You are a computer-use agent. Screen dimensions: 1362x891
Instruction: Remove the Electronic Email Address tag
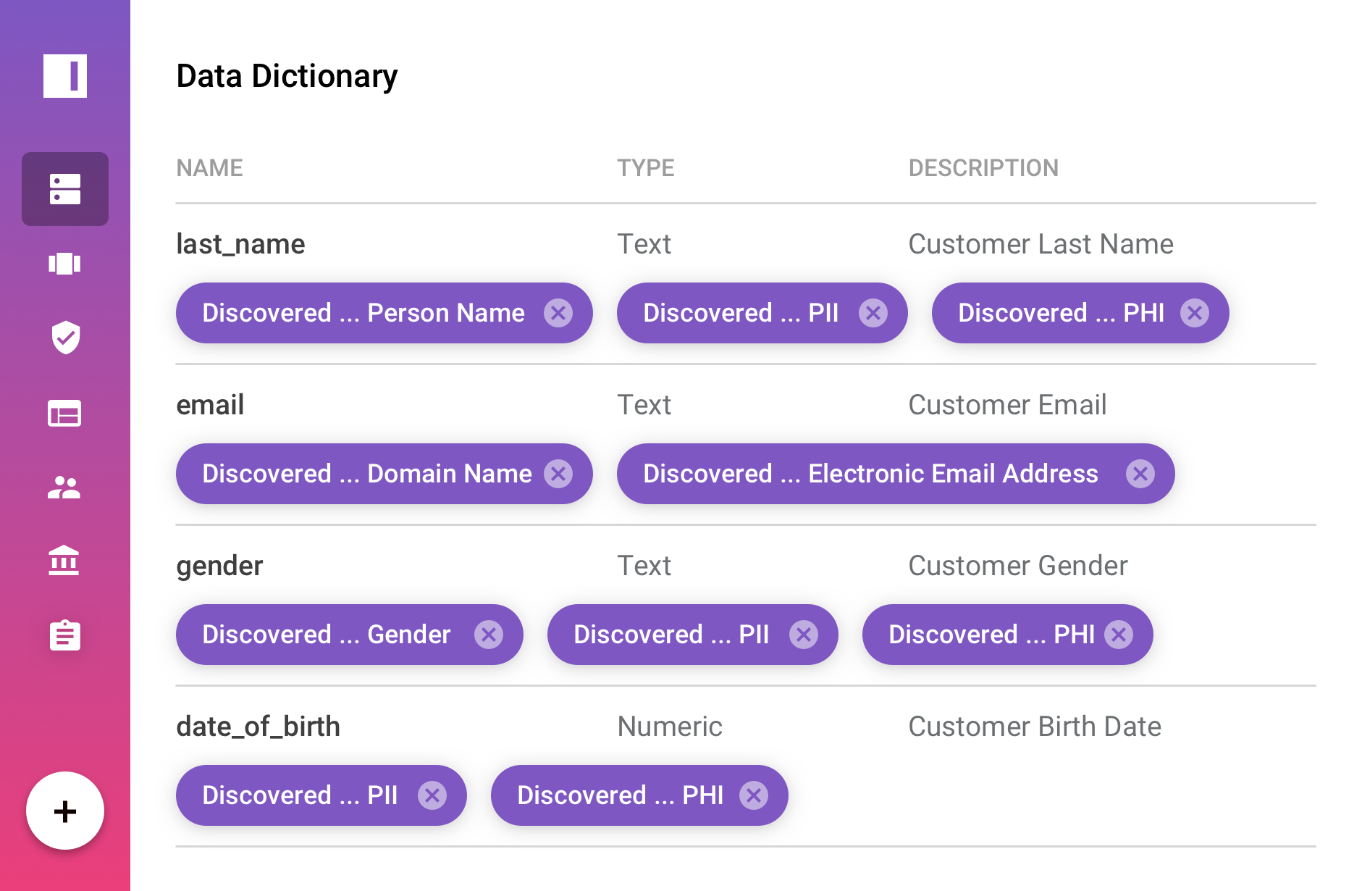click(1140, 474)
